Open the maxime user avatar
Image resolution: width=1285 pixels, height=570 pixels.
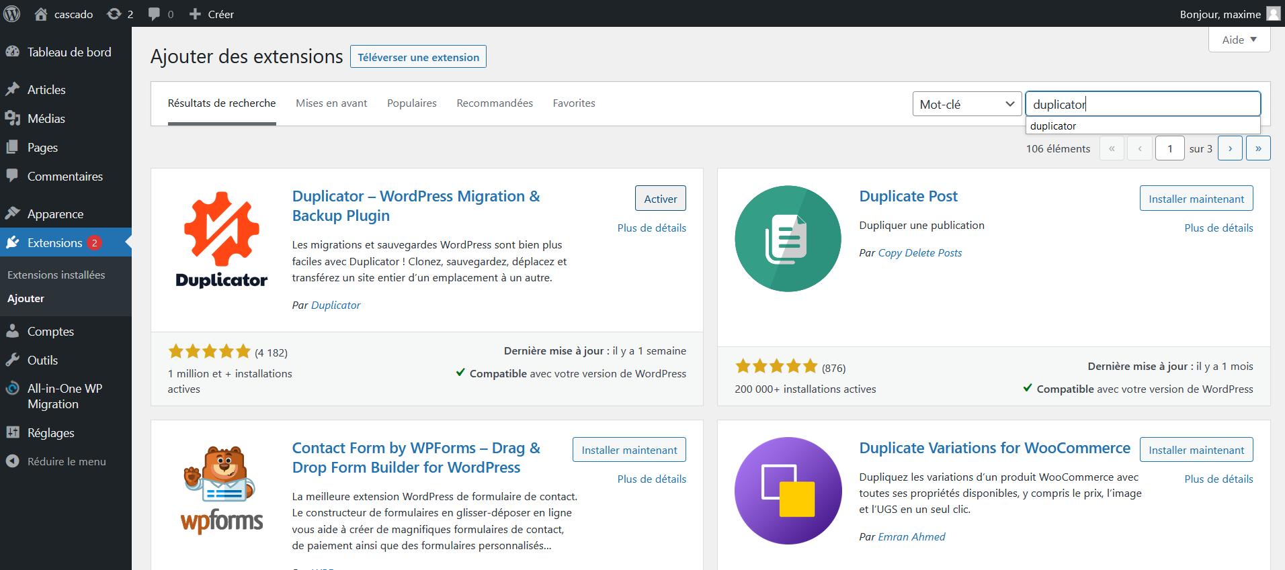pos(1273,13)
